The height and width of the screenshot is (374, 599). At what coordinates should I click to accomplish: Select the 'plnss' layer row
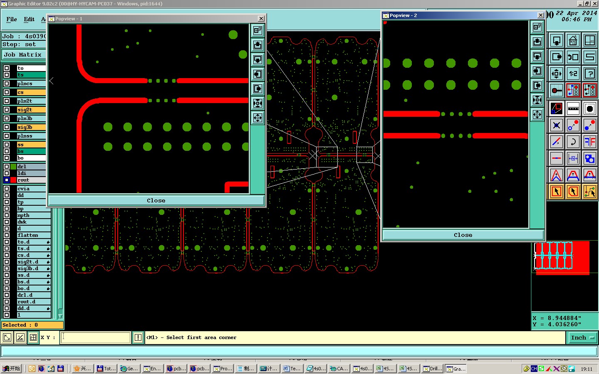pyautogui.click(x=31, y=136)
